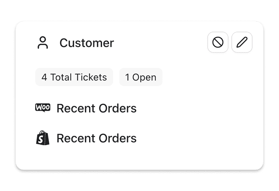Ban this customer using the circle-slash button
Image resolution: width=279 pixels, height=191 pixels.
point(218,43)
